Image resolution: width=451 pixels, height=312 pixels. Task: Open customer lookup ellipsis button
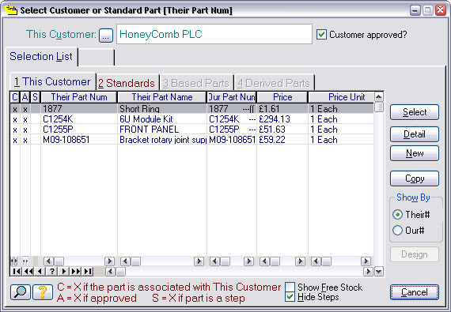coord(106,36)
